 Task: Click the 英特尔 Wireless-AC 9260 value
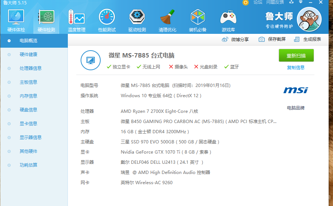click(147, 183)
